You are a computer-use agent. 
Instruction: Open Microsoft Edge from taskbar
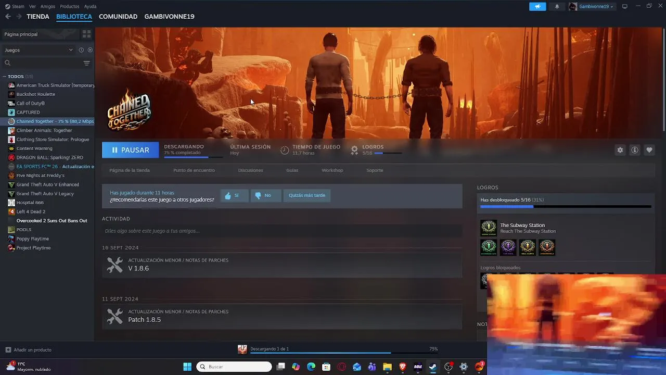pos(311,367)
